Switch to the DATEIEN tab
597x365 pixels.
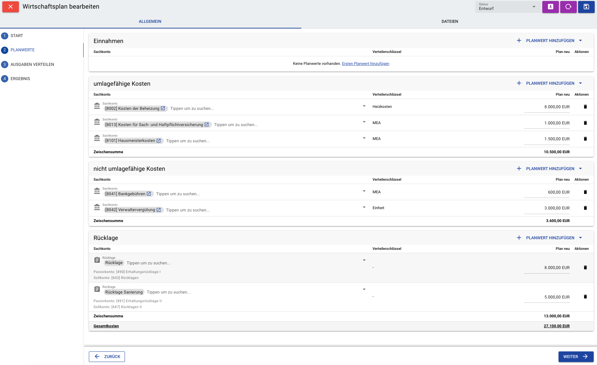click(x=449, y=22)
